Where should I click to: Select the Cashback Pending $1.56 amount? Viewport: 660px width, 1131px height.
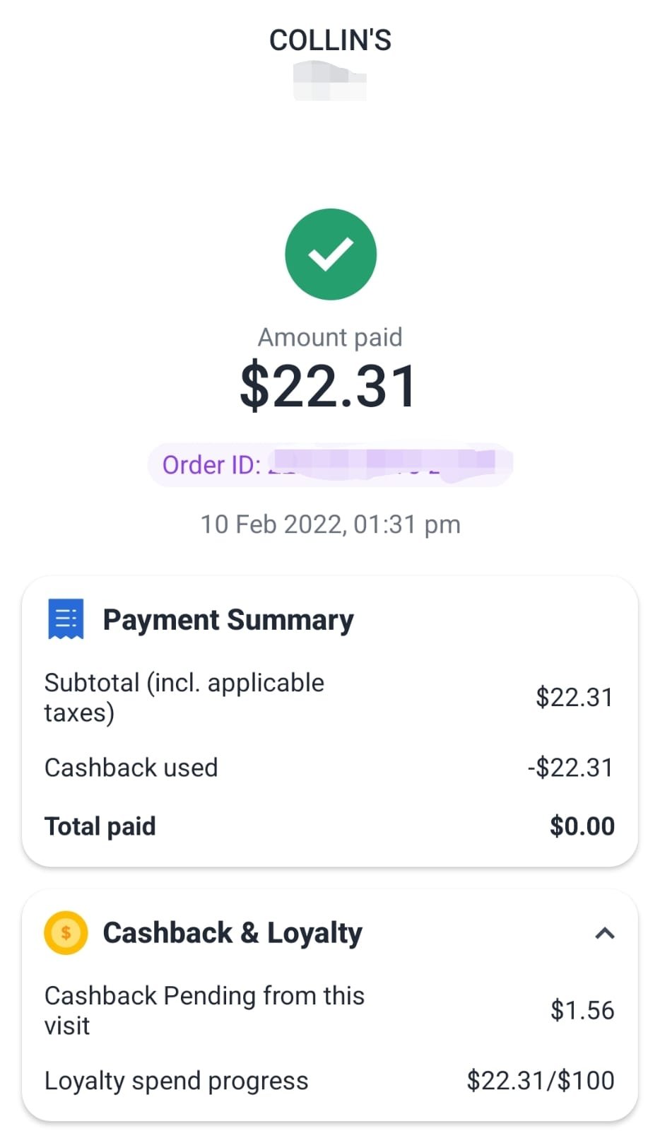pos(582,1010)
